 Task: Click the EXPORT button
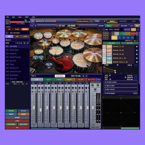[11, 114]
